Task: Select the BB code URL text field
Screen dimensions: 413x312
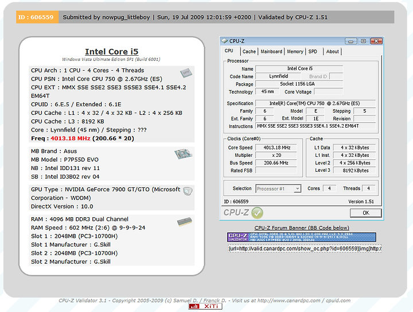Action: pyautogui.click(x=305, y=248)
